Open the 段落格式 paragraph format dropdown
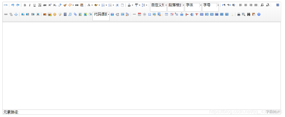Screen dimensions: 285x117 coord(176,7)
